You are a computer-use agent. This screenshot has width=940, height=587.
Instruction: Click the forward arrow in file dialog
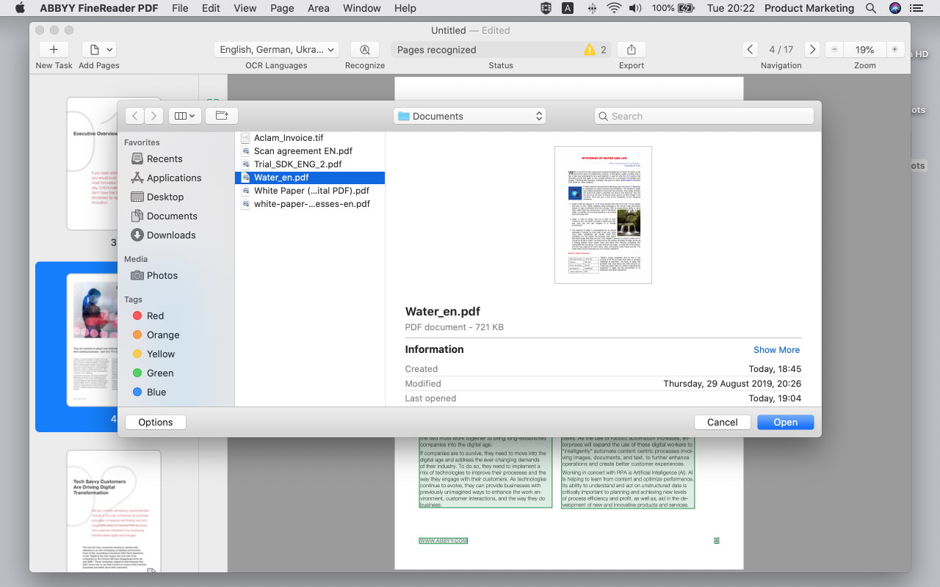pos(154,116)
